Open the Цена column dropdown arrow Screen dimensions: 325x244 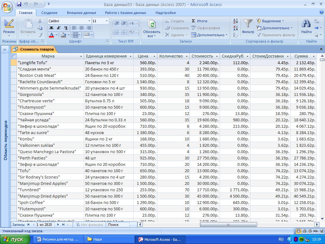tap(154, 56)
